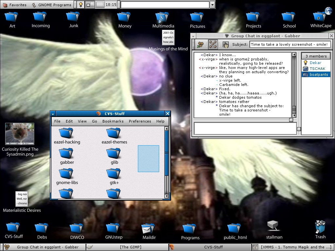Switch to XMMS in the taskbar
The image size is (335, 251).
[293, 247]
